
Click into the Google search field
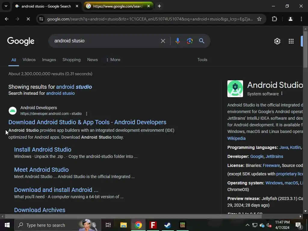[106, 41]
